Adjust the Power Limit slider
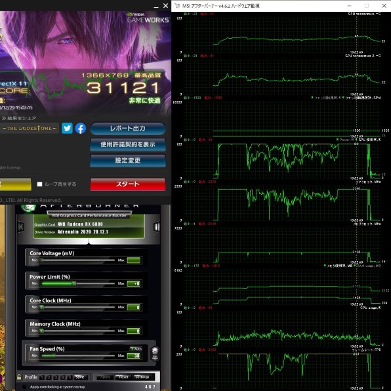Image resolution: width=391 pixels, height=391 pixels. point(78,283)
